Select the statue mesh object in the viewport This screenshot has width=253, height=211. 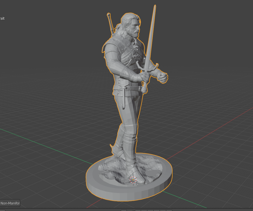pos(129,103)
